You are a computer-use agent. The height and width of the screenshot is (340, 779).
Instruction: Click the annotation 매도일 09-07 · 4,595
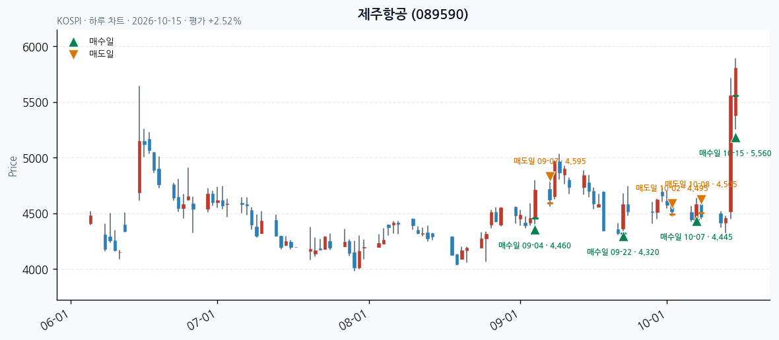click(x=550, y=161)
